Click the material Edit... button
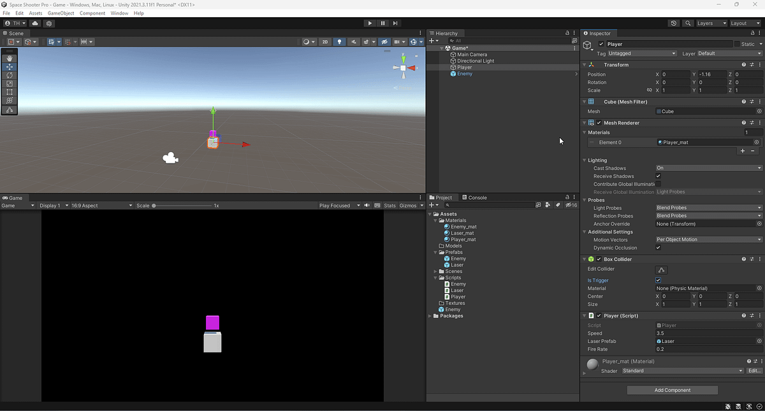 click(754, 371)
